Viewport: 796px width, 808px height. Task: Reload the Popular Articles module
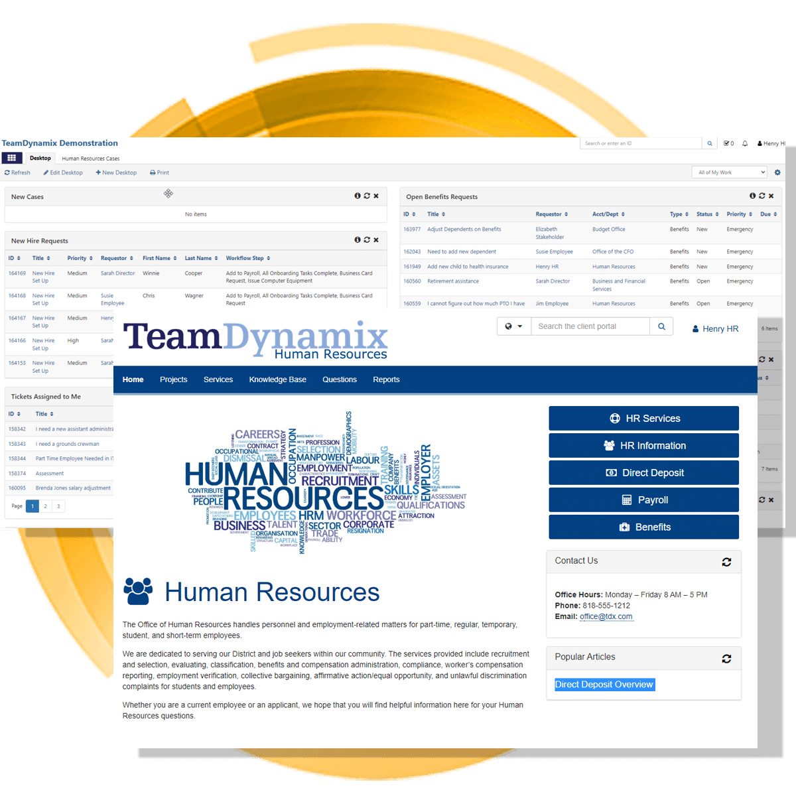click(726, 658)
